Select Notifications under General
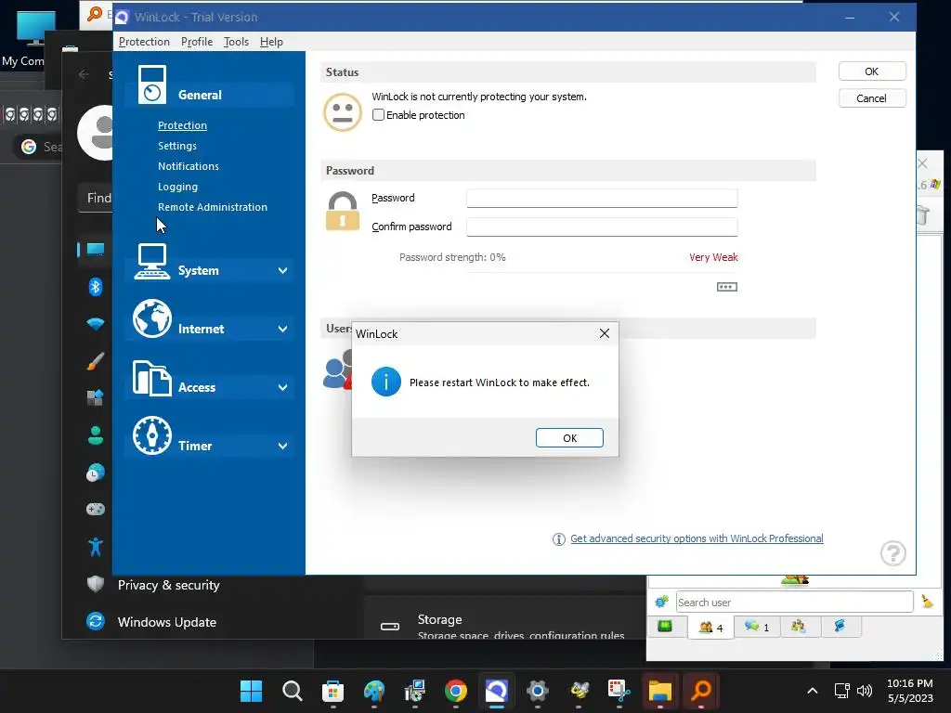 click(x=188, y=166)
